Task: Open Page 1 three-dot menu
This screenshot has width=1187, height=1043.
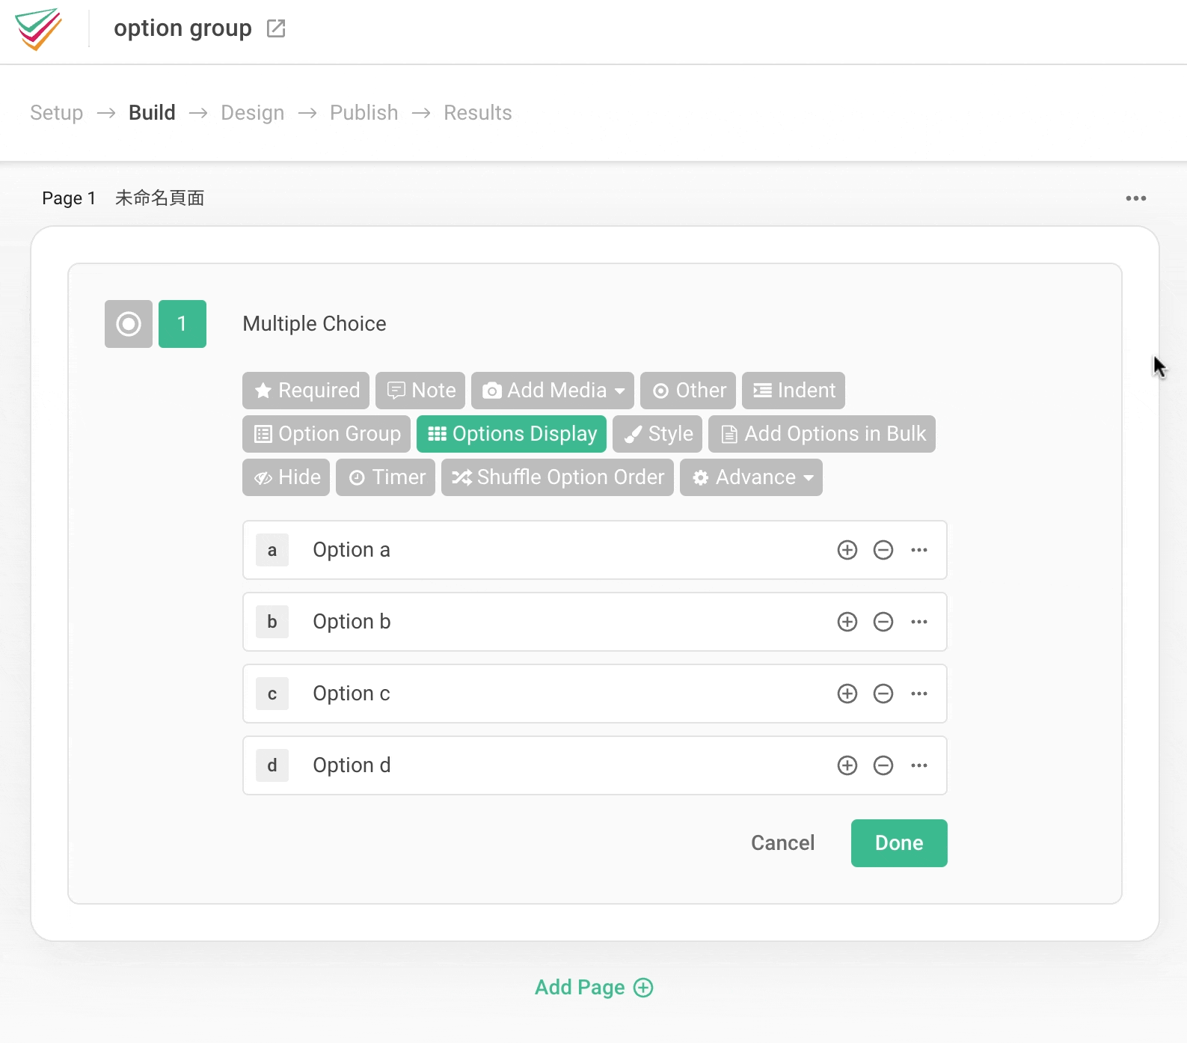Action: 1135,198
